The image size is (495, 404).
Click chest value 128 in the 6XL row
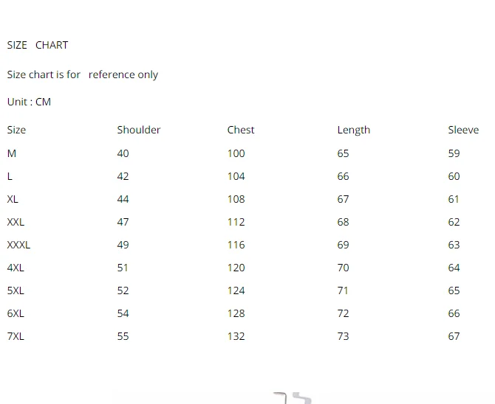pyautogui.click(x=236, y=313)
